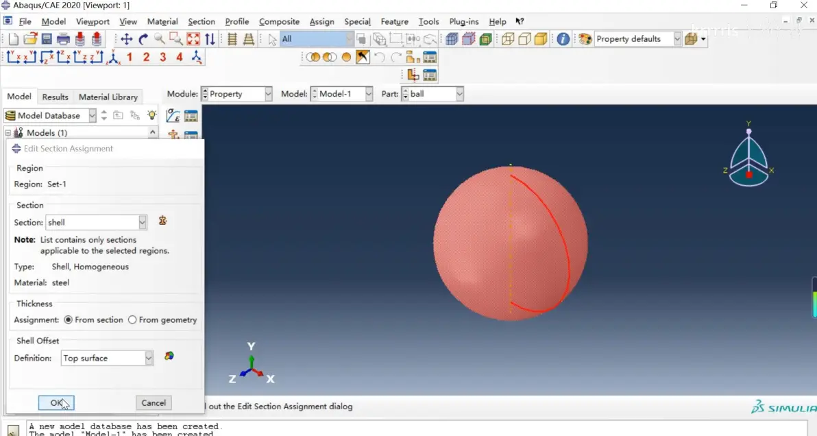Click shell offset color icon beside Definition
Viewport: 817px width, 436px height.
[169, 356]
